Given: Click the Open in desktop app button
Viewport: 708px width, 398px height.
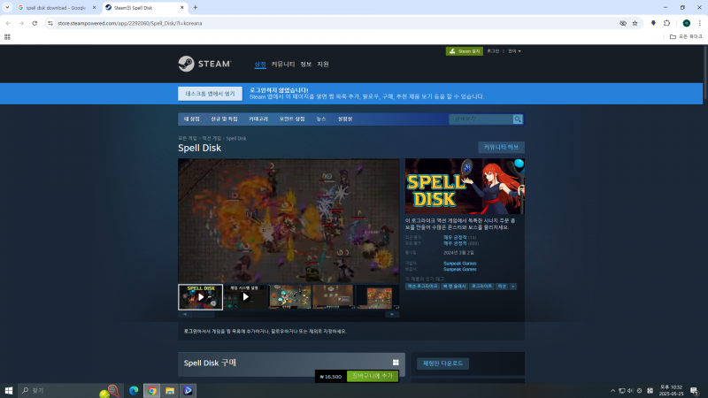Looking at the screenshot, I should [210, 94].
